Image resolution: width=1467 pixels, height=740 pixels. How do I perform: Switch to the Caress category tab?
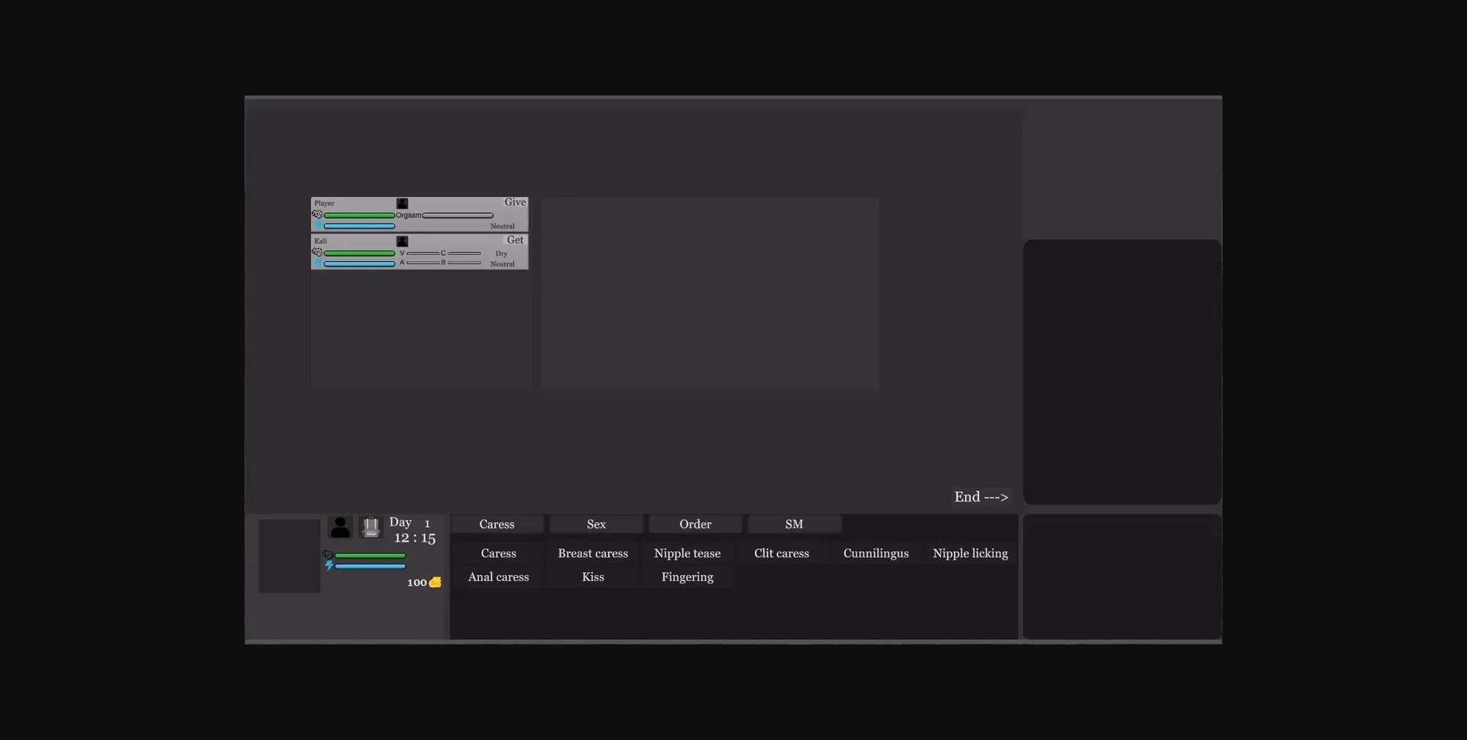pyautogui.click(x=497, y=525)
